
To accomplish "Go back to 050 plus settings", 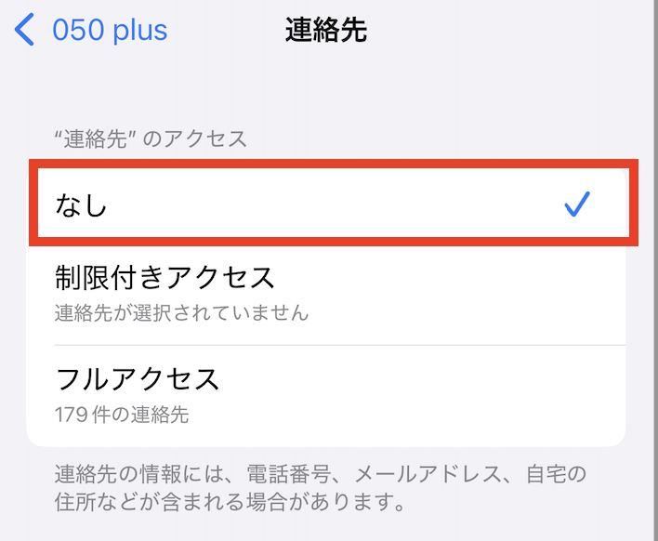I will (x=91, y=30).
